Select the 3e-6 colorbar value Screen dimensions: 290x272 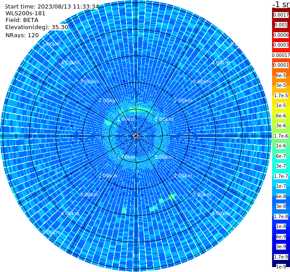coord(281,125)
